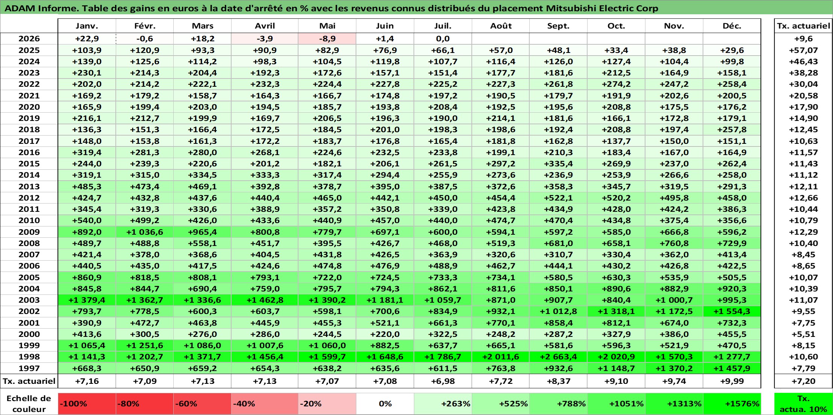This screenshot has height=415, width=833.
Task: Click the Juin column header
Action: coord(385,26)
